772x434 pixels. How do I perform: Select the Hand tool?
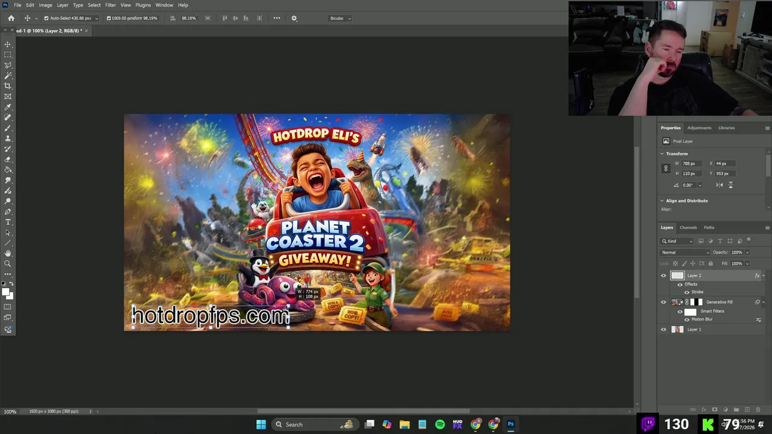pyautogui.click(x=8, y=253)
